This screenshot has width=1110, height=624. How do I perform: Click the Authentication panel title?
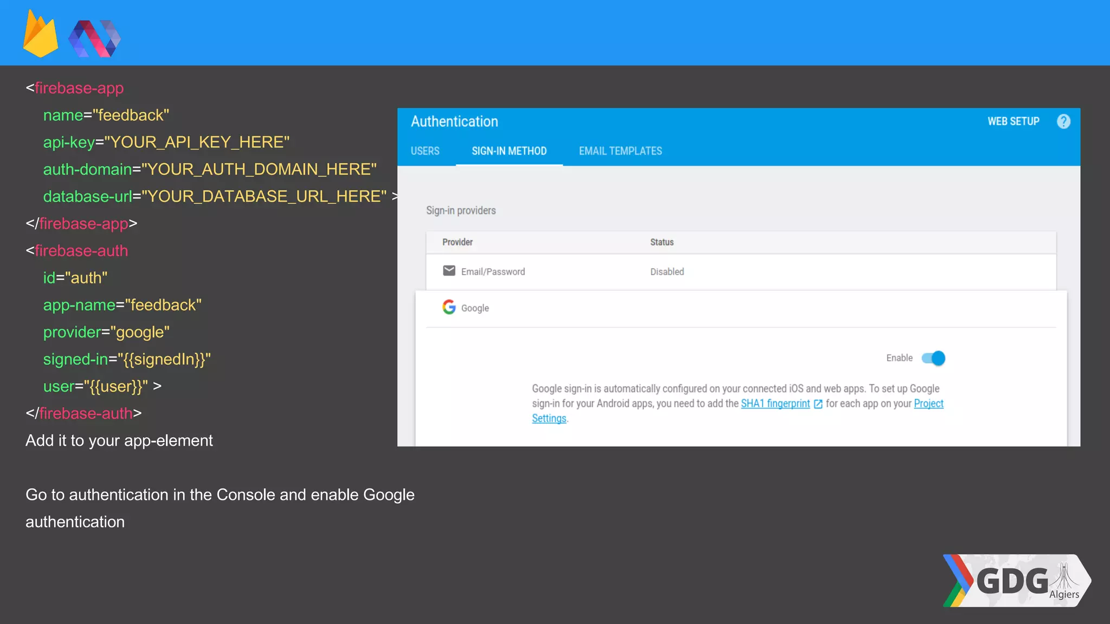[x=454, y=121]
